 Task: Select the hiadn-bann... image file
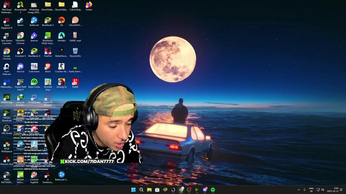75,69
